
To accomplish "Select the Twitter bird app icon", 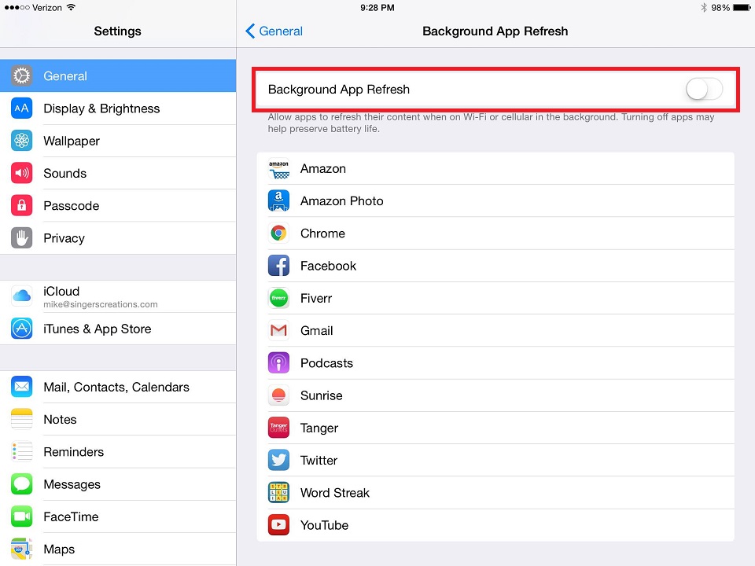I will 278,460.
